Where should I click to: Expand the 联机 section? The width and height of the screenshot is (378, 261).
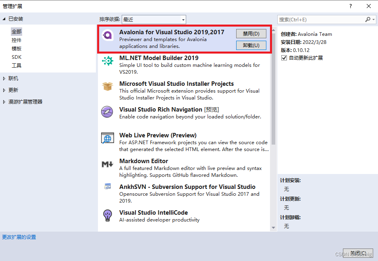pos(4,78)
